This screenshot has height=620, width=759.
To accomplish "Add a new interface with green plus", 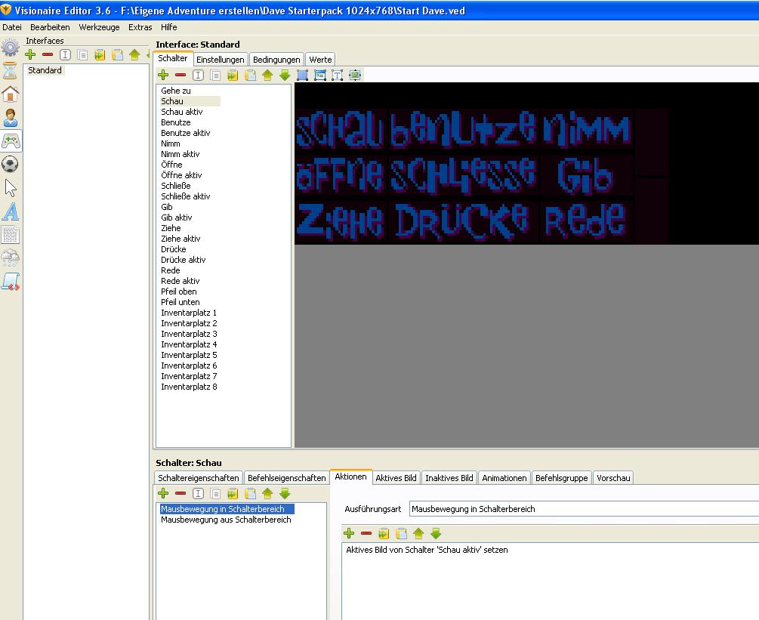I will tap(30, 54).
